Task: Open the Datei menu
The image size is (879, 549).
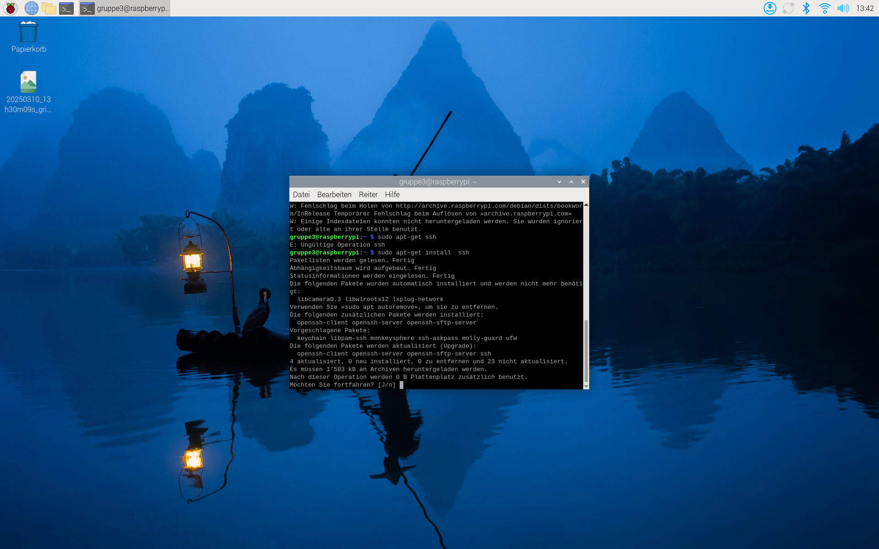Action: point(301,194)
